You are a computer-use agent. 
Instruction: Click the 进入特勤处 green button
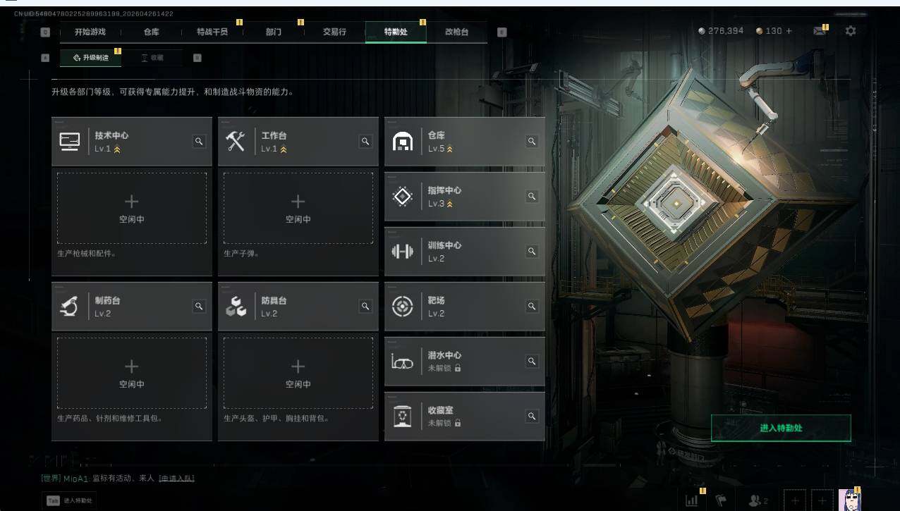click(x=781, y=429)
